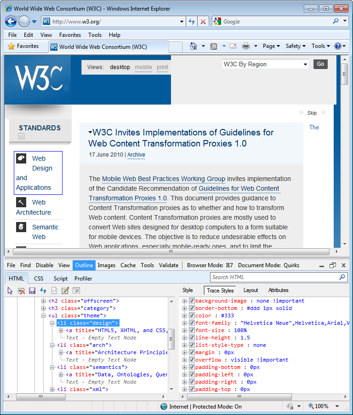Uncheck the border-bottom style checkbox
Image resolution: width=353 pixels, height=415 pixels.
point(192,308)
